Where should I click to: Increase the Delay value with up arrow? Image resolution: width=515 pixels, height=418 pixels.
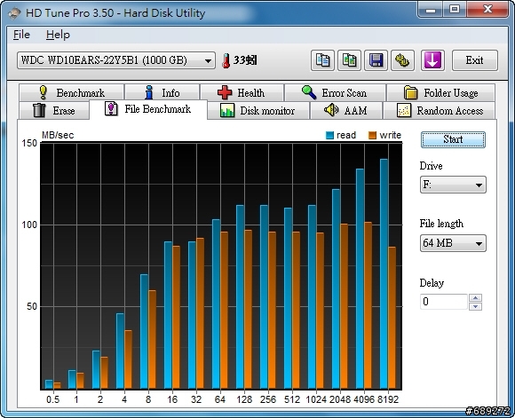click(x=476, y=298)
